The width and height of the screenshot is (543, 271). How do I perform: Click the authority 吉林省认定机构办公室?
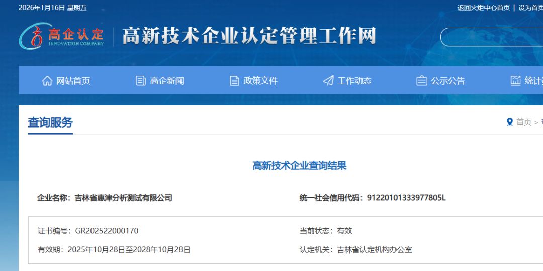point(375,250)
